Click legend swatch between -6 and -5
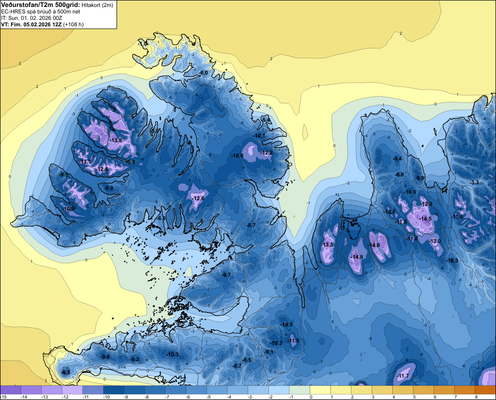 [196, 390]
